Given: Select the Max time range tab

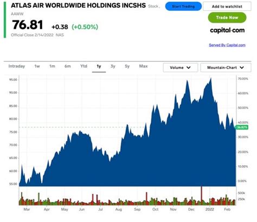Looking at the screenshot, I should 143,66.
